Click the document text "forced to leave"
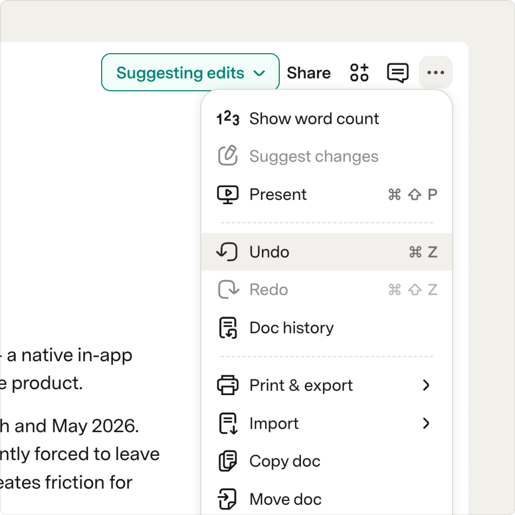This screenshot has width=515, height=515. coord(97,454)
